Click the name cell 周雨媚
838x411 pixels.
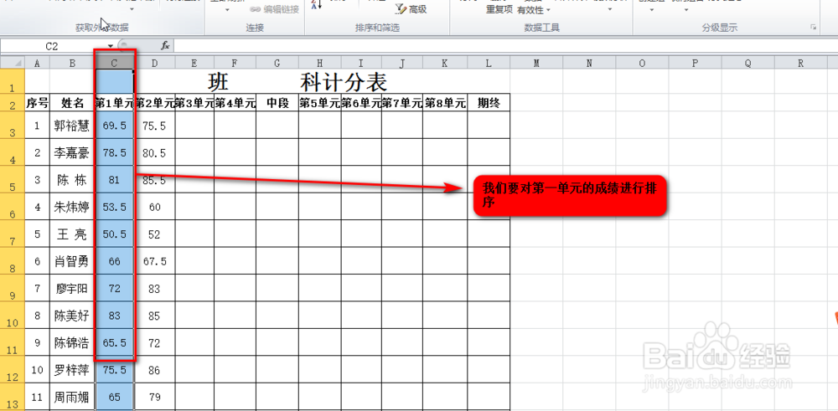click(x=72, y=397)
